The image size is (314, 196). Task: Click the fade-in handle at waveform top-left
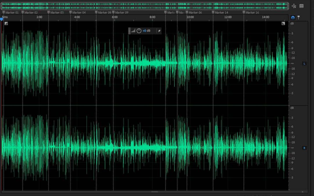6,24
